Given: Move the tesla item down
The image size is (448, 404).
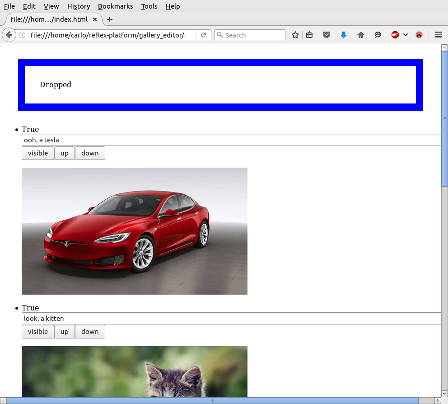Looking at the screenshot, I should [90, 153].
